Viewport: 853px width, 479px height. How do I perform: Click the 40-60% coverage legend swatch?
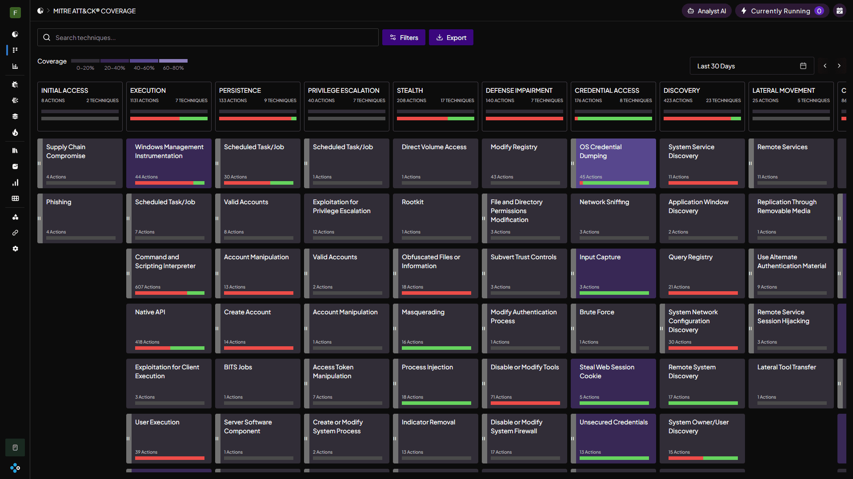point(144,61)
